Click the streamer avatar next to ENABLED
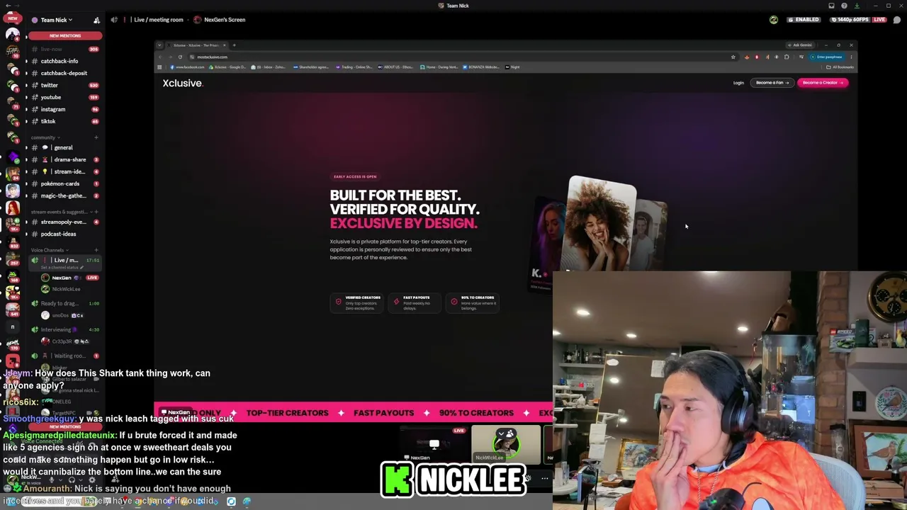Screen dimensions: 907x510 click(x=774, y=20)
